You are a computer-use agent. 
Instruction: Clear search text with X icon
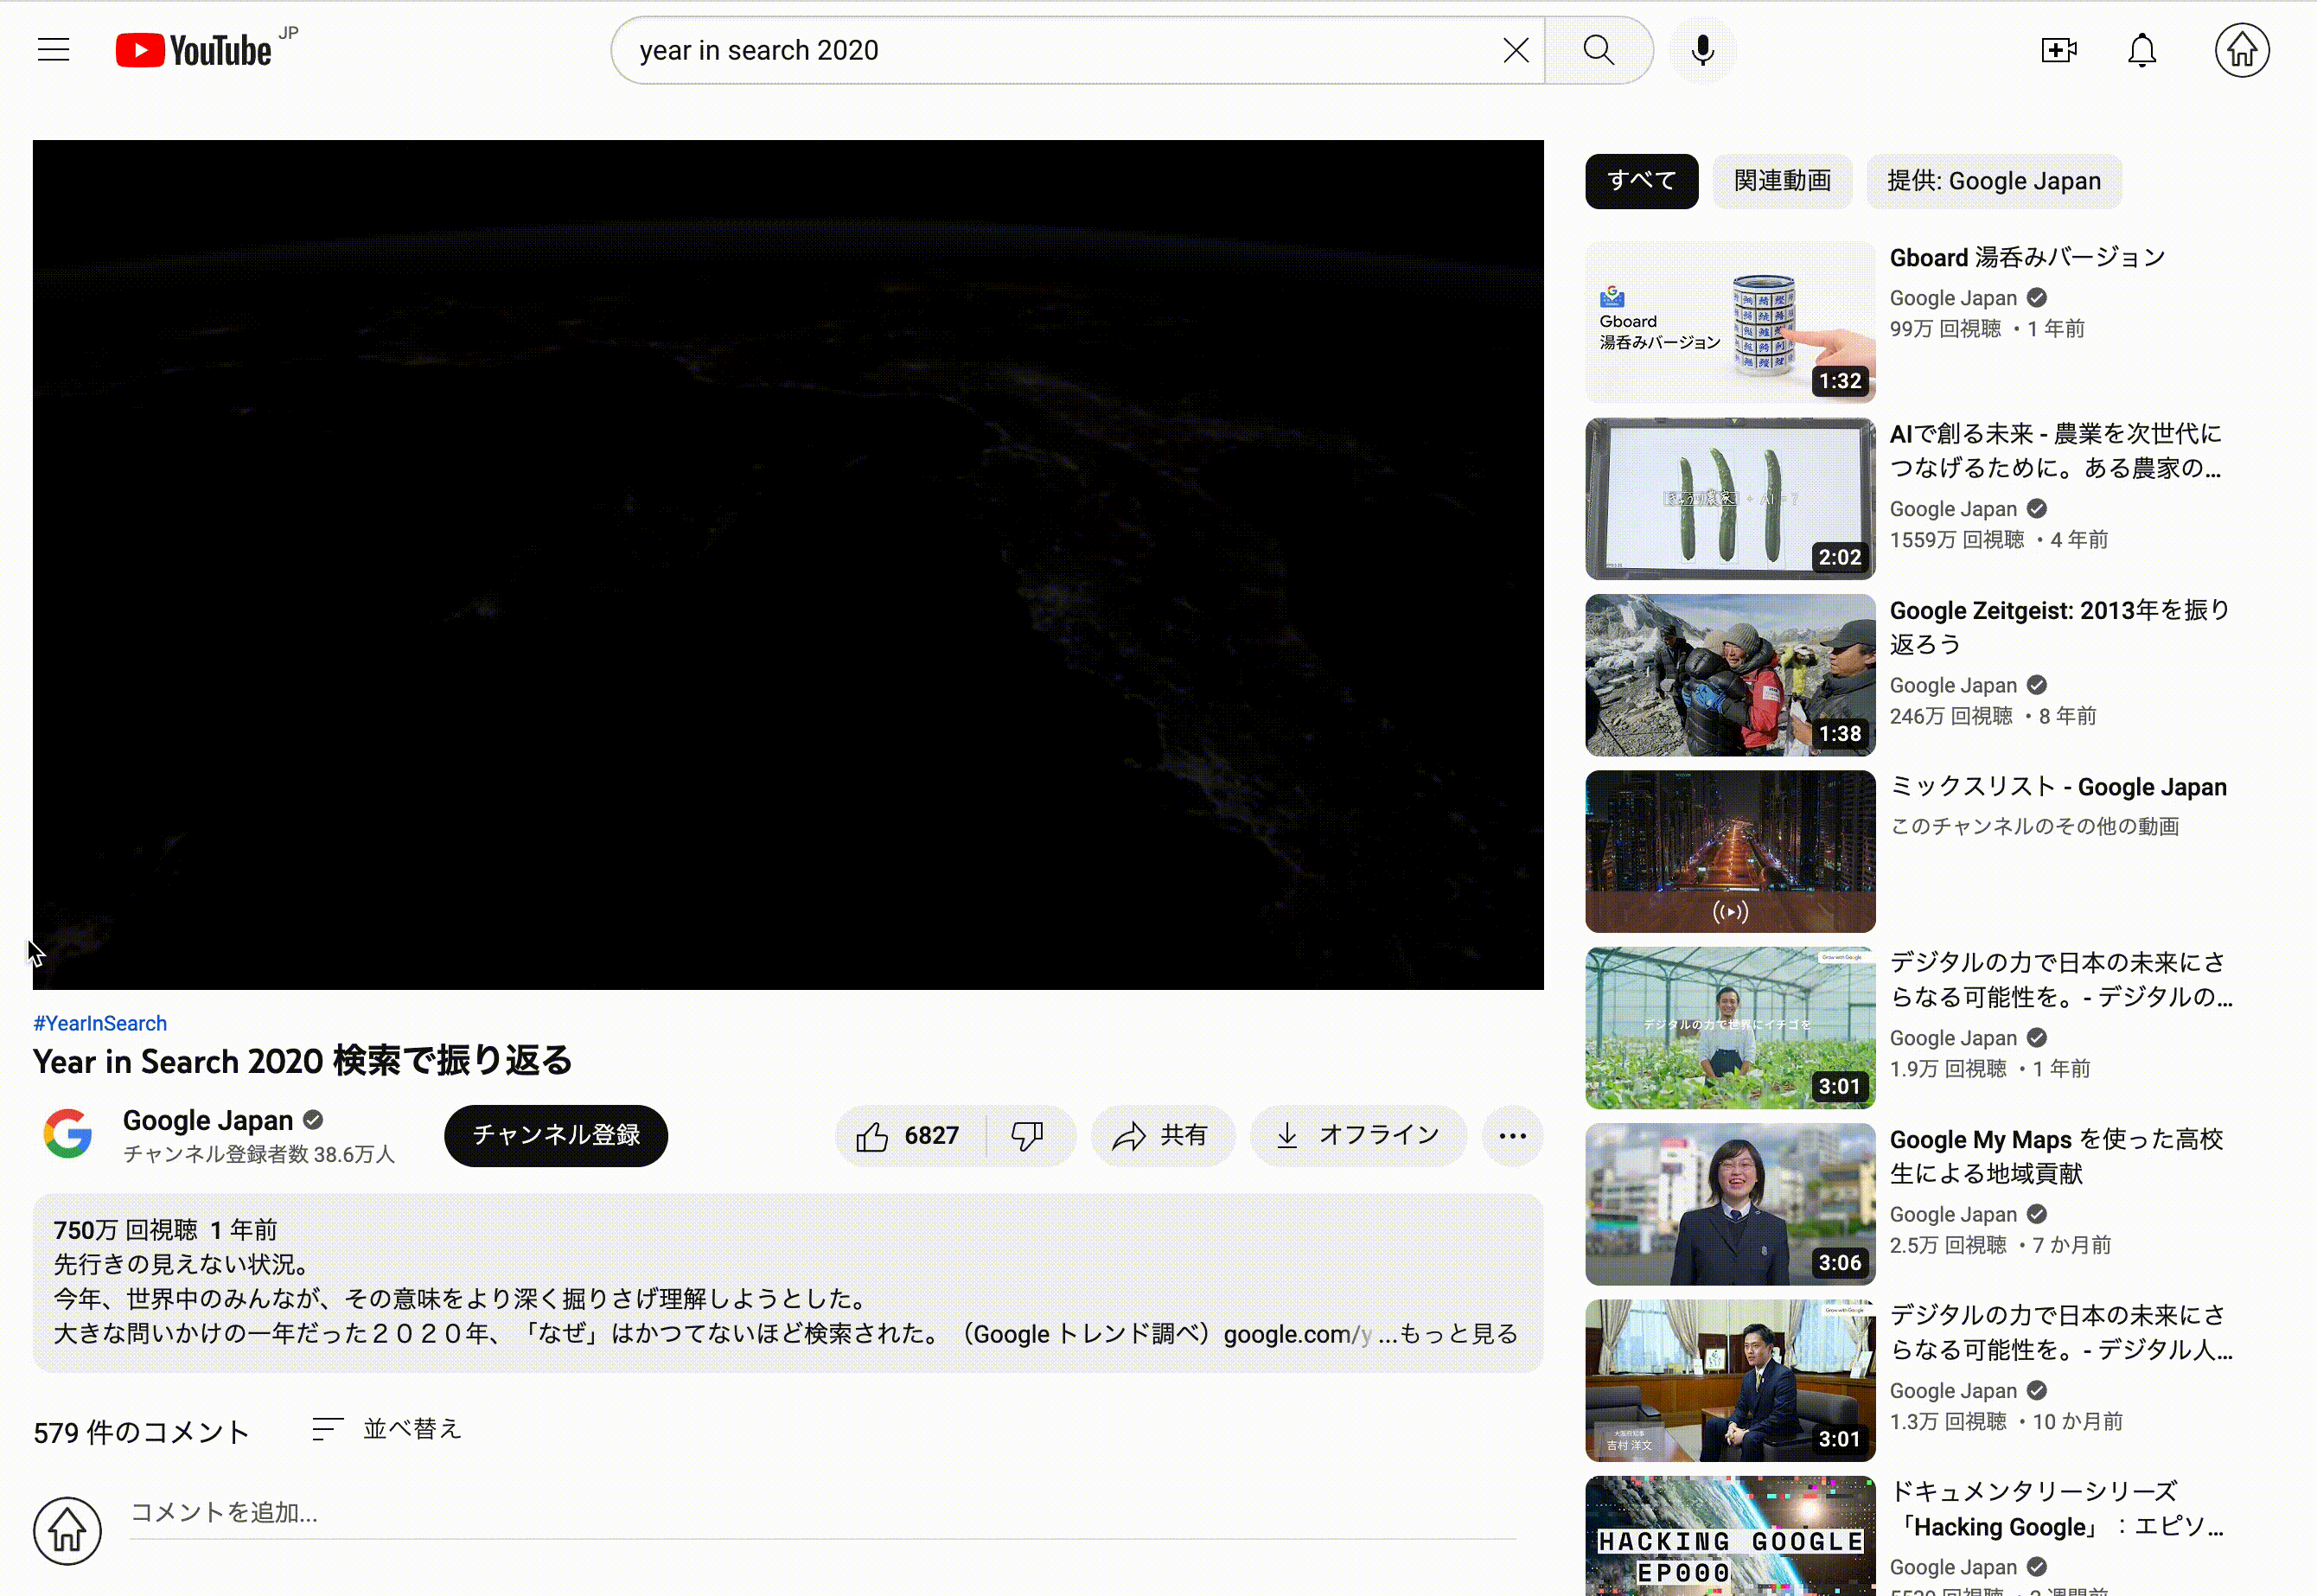tap(1515, 50)
